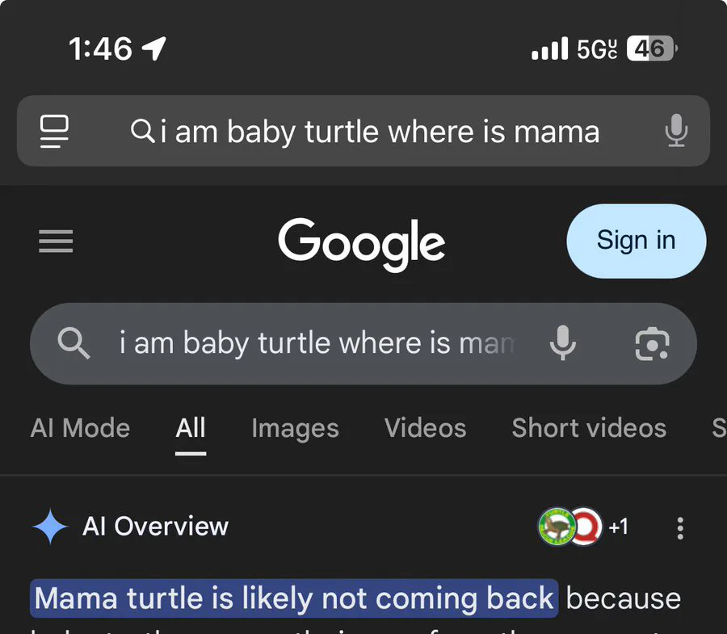Start voice search in Google search box
The width and height of the screenshot is (727, 634).
point(563,344)
